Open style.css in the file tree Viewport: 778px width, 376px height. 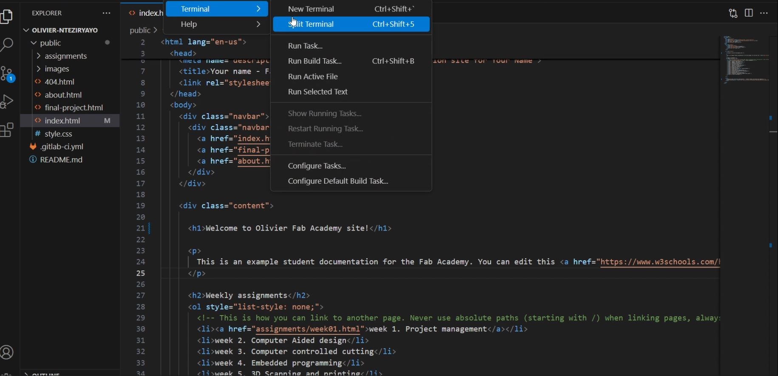59,134
